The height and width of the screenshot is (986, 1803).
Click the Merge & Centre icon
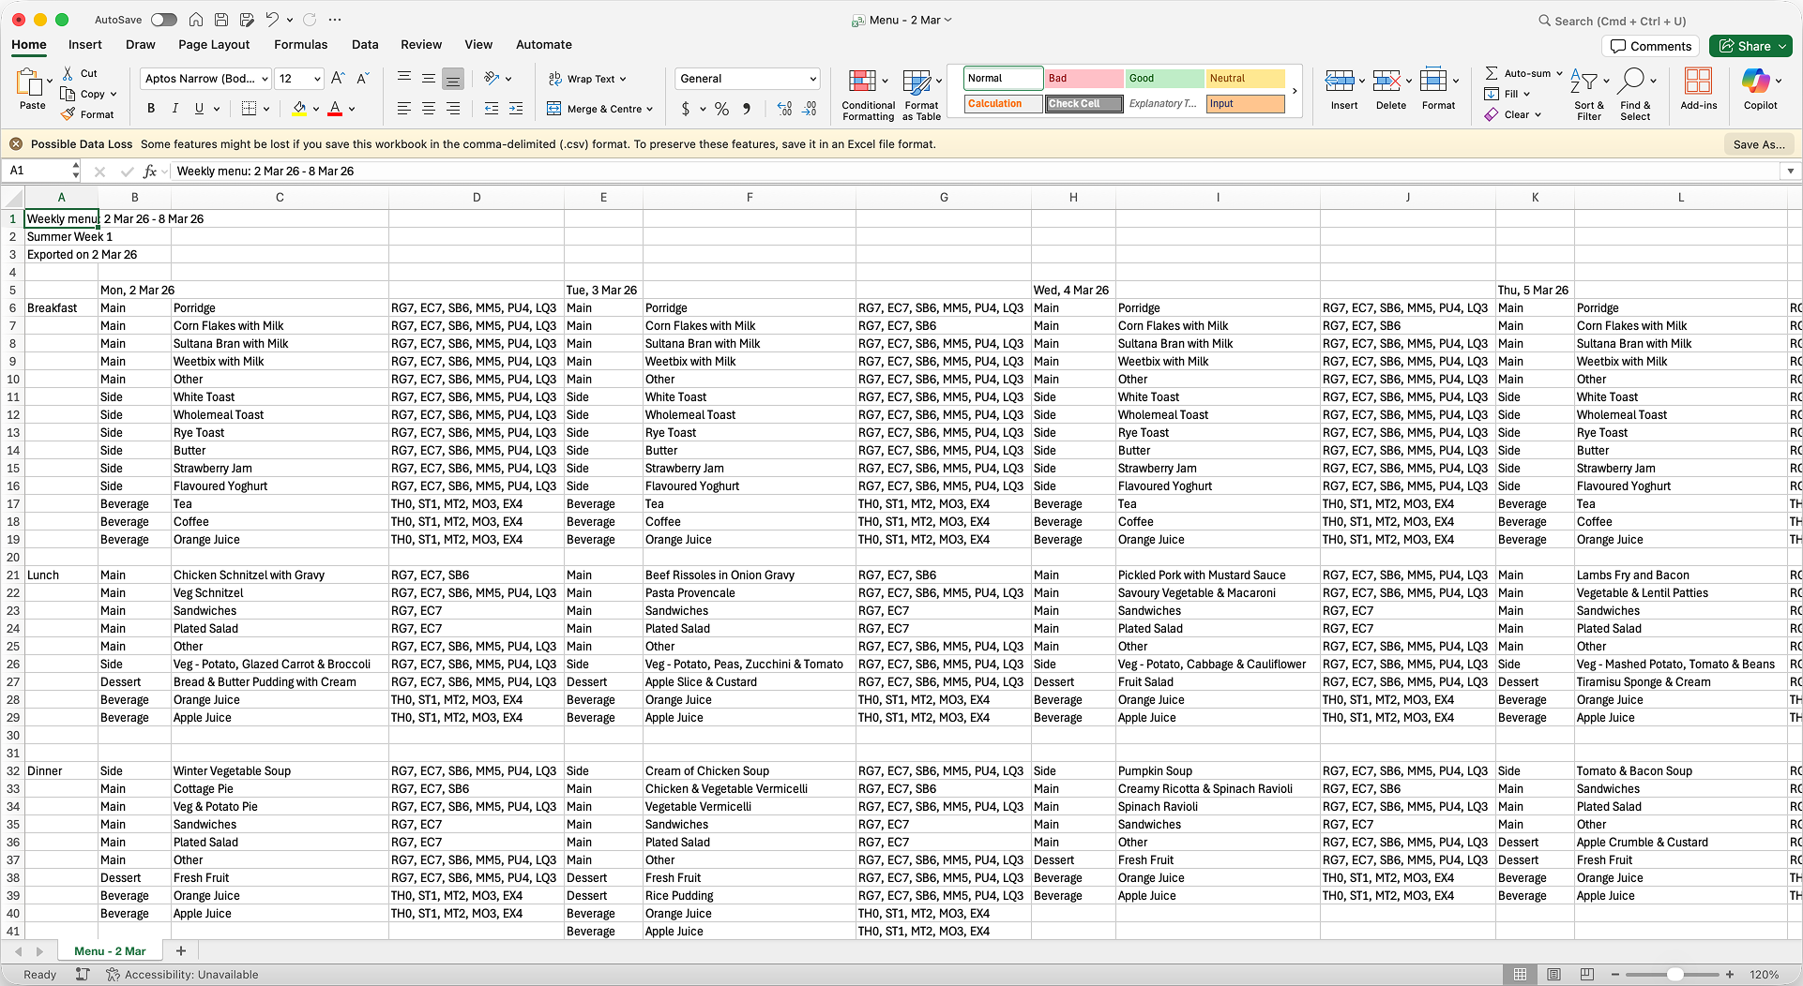pyautogui.click(x=554, y=109)
